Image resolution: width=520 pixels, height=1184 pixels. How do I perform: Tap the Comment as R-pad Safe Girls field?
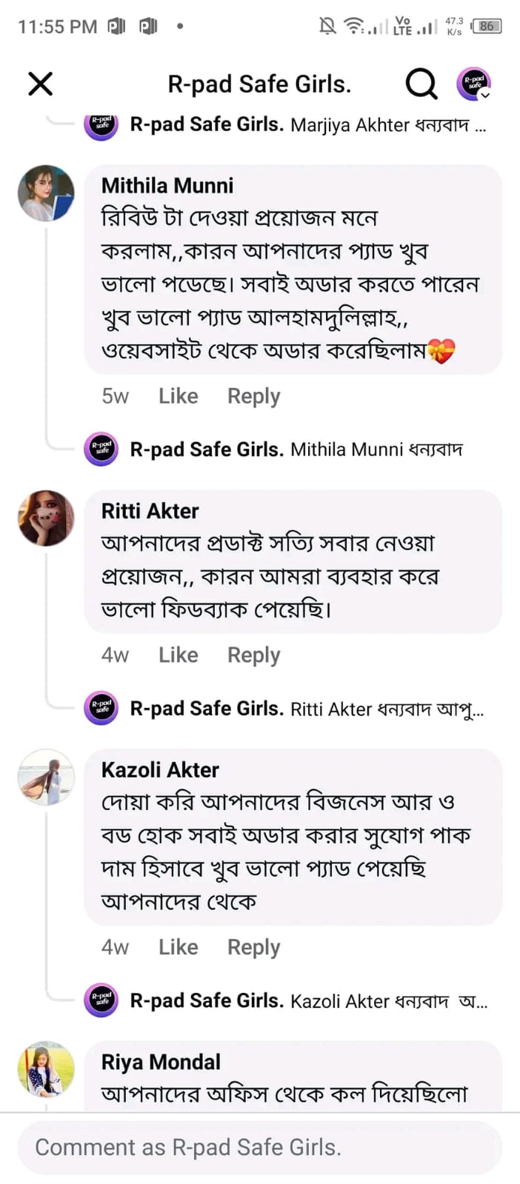(x=259, y=1147)
